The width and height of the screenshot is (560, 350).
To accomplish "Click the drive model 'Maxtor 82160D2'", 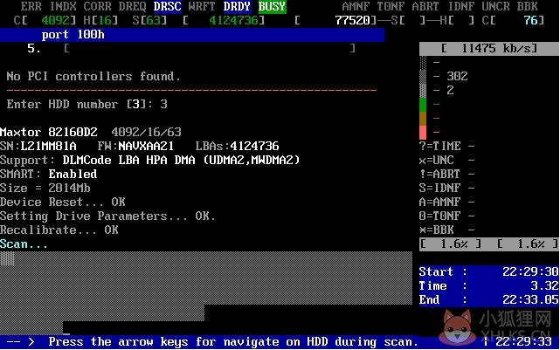I will [x=49, y=133].
